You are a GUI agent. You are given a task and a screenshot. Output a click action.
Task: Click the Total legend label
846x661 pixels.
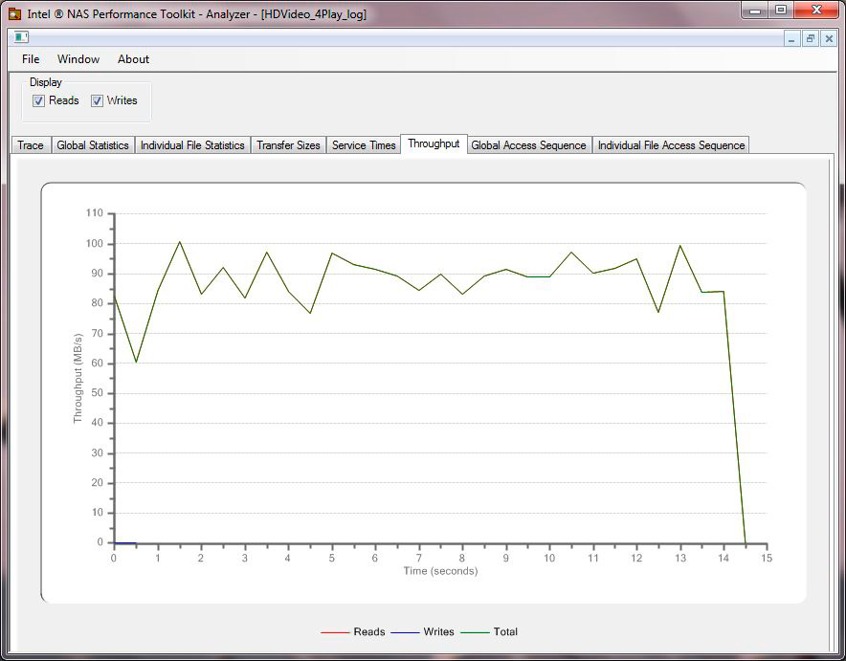click(505, 632)
